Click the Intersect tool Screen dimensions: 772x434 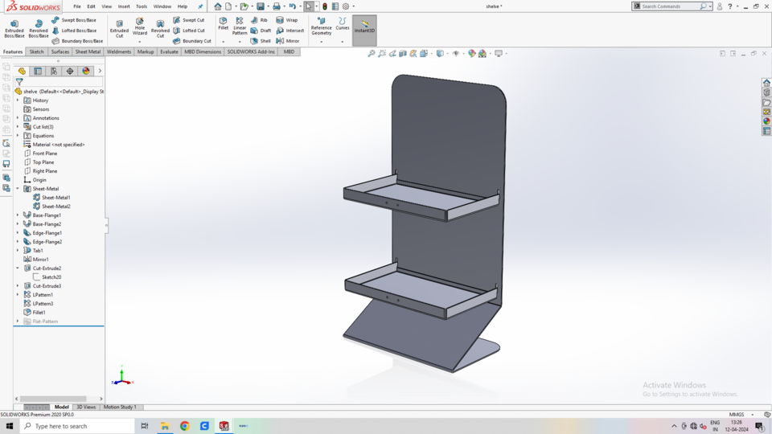(x=289, y=31)
